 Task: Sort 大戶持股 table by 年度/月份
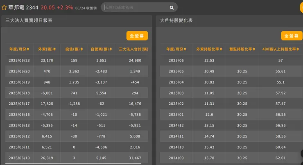176,49
